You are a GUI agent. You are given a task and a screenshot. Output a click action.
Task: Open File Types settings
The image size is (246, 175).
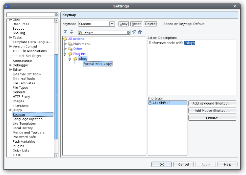20,88
